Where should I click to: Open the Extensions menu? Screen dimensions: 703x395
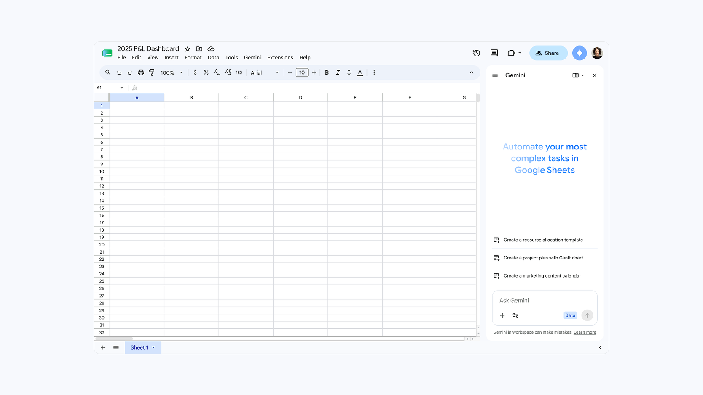point(280,58)
